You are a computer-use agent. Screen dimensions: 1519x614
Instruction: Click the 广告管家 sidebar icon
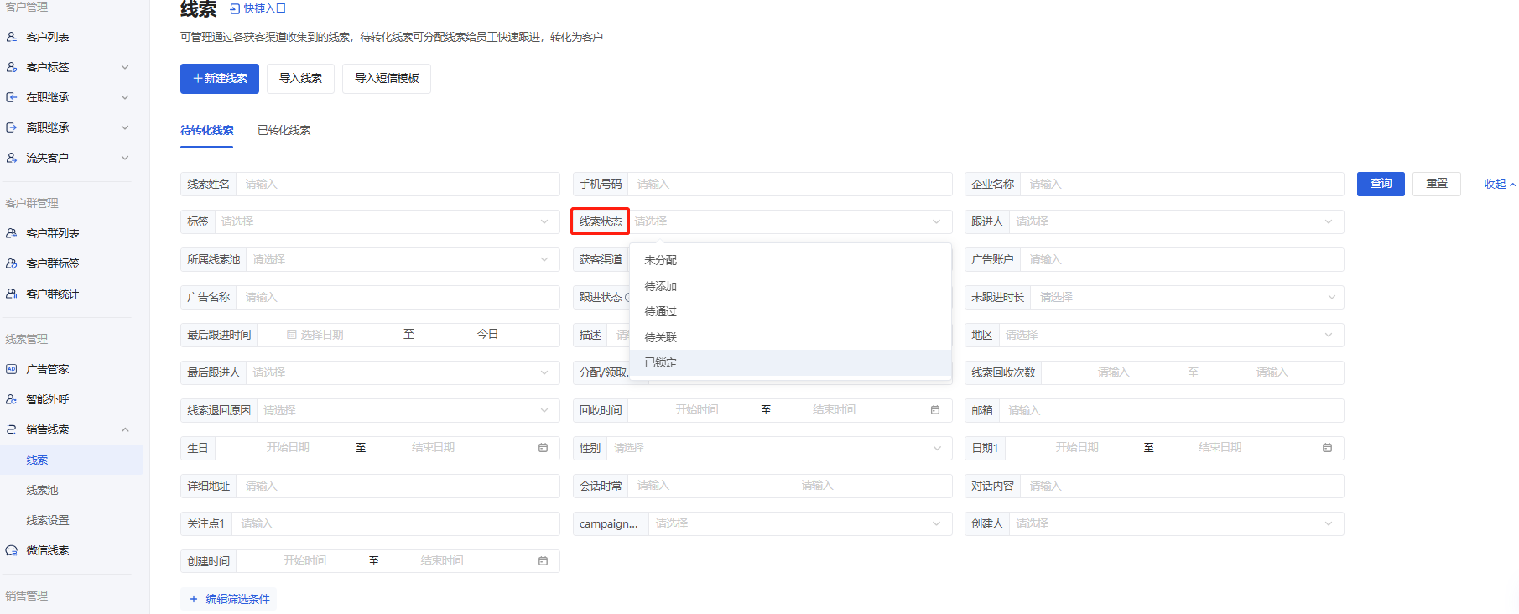(12, 369)
